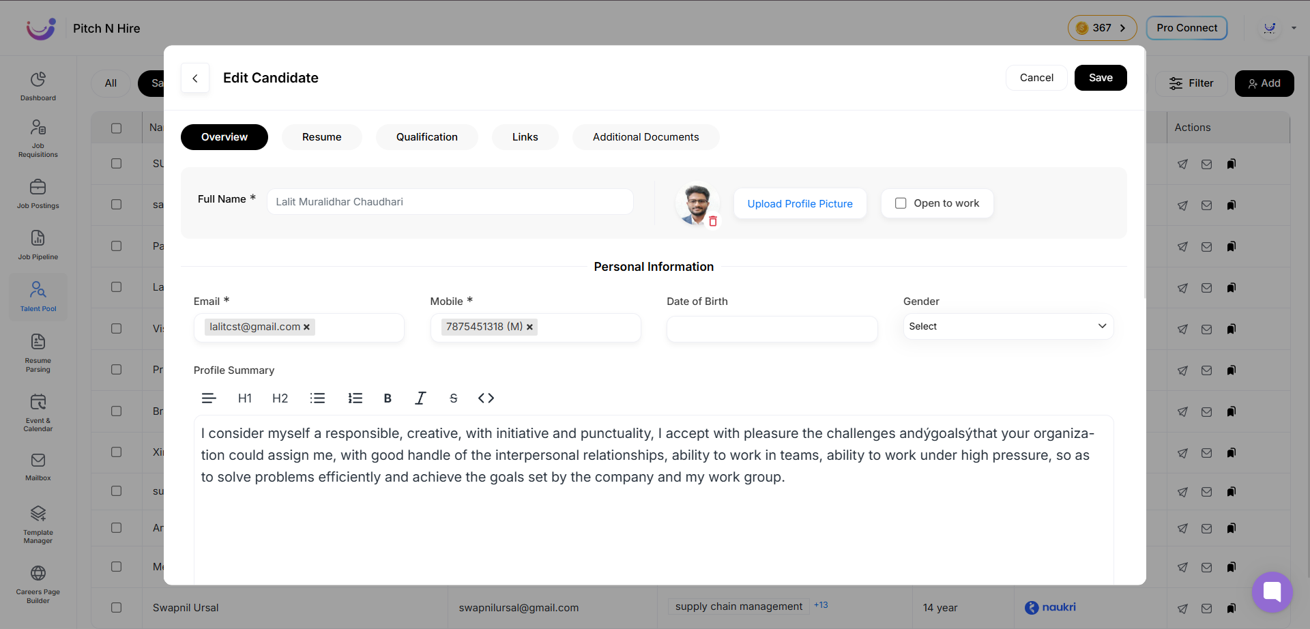Click the supply chain management skill tag
Viewport: 1310px width, 629px height.
click(x=739, y=606)
